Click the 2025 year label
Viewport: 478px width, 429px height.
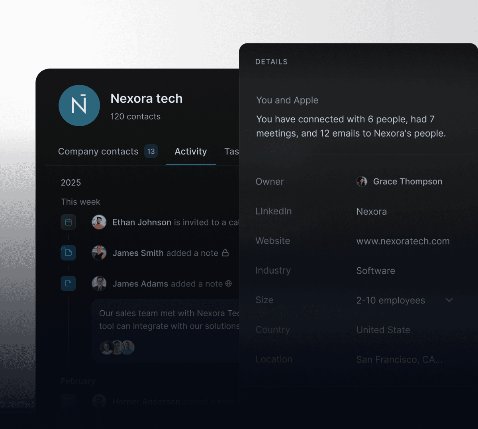pos(71,182)
